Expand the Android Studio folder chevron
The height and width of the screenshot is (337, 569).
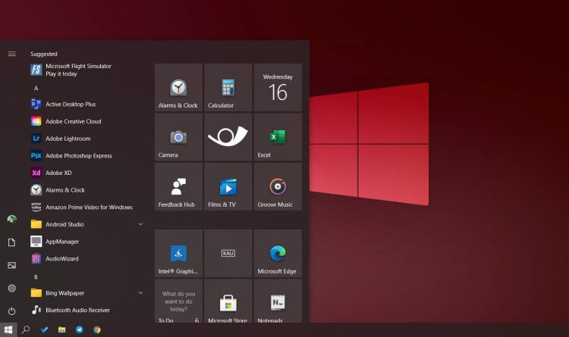click(140, 224)
